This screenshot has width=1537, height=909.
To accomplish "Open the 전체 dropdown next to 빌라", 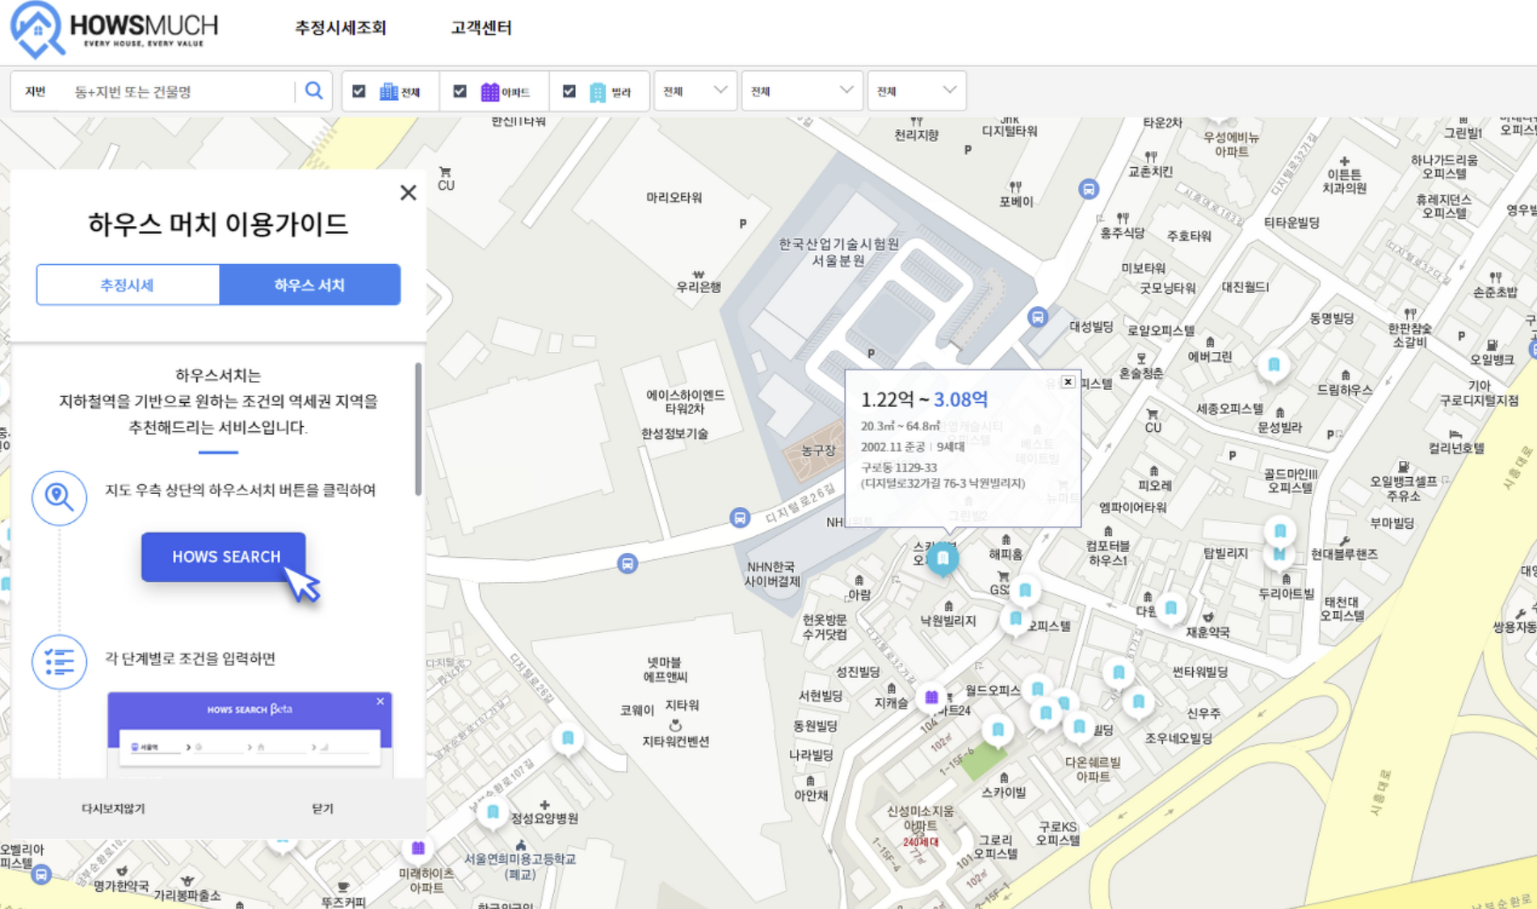I will 695,91.
